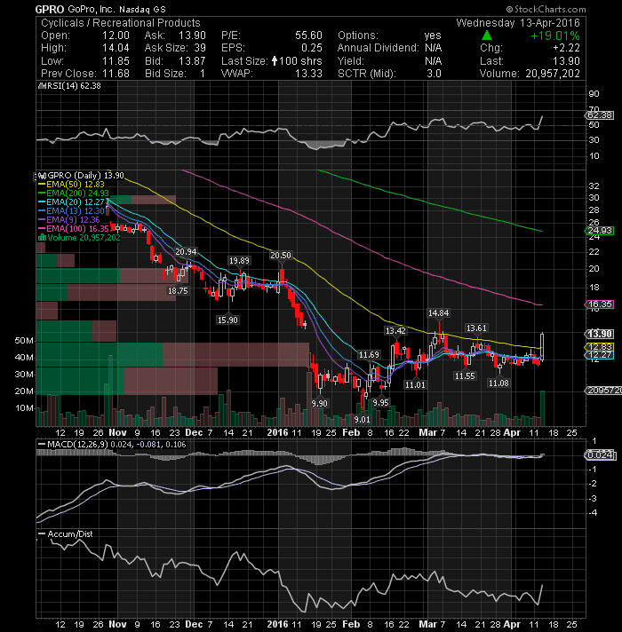Click the header Volume value 20,957,202
The image size is (622, 632).
[553, 74]
